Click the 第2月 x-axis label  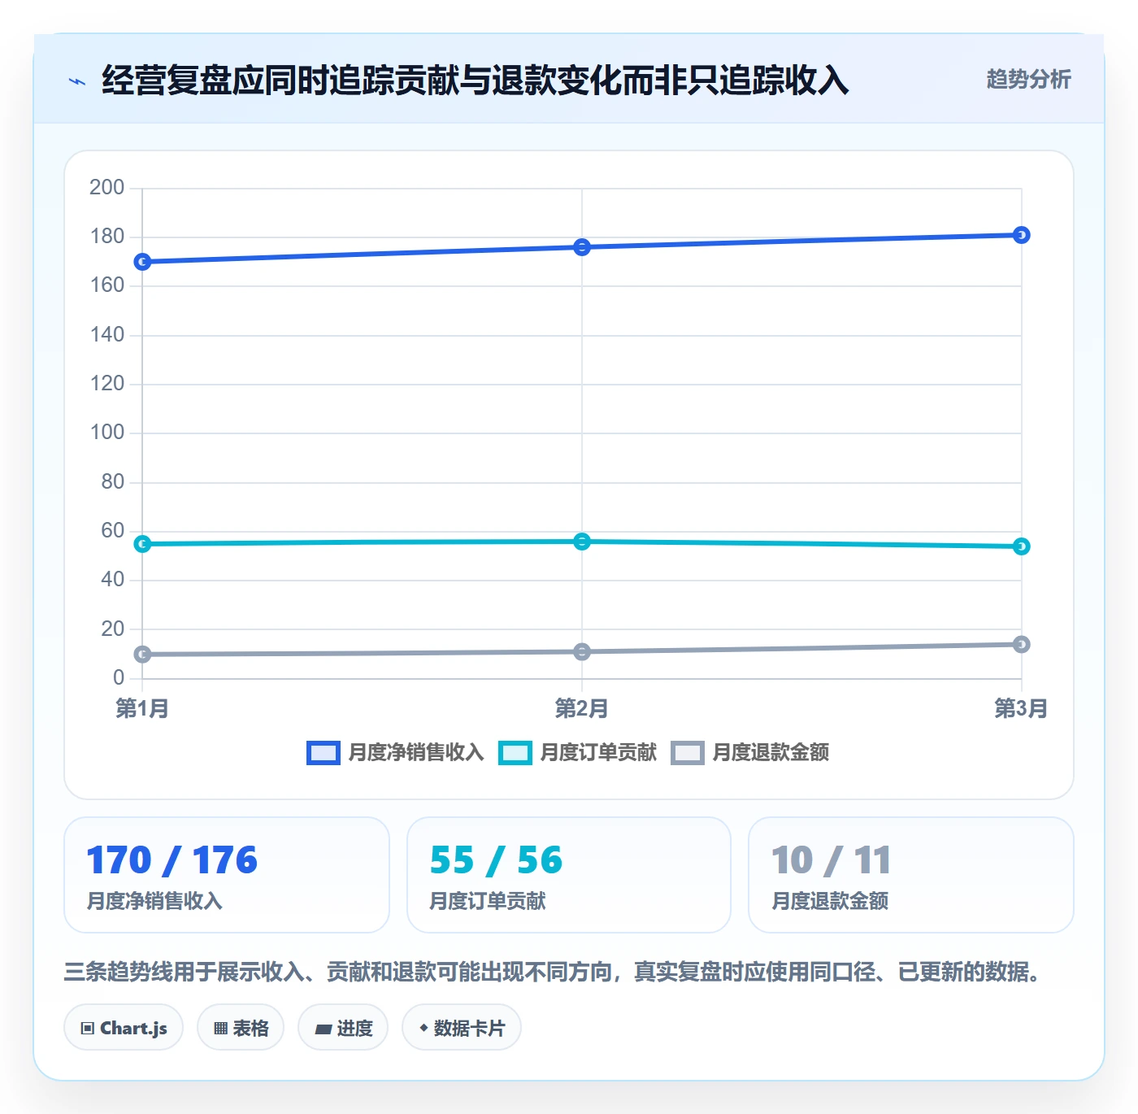(582, 708)
